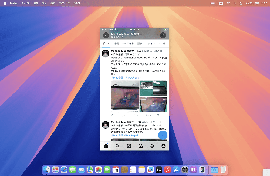Click the Japanese input source indicator in the menu bar
Image resolution: width=270 pixels, height=176 pixels.
pyautogui.click(x=221, y=3)
